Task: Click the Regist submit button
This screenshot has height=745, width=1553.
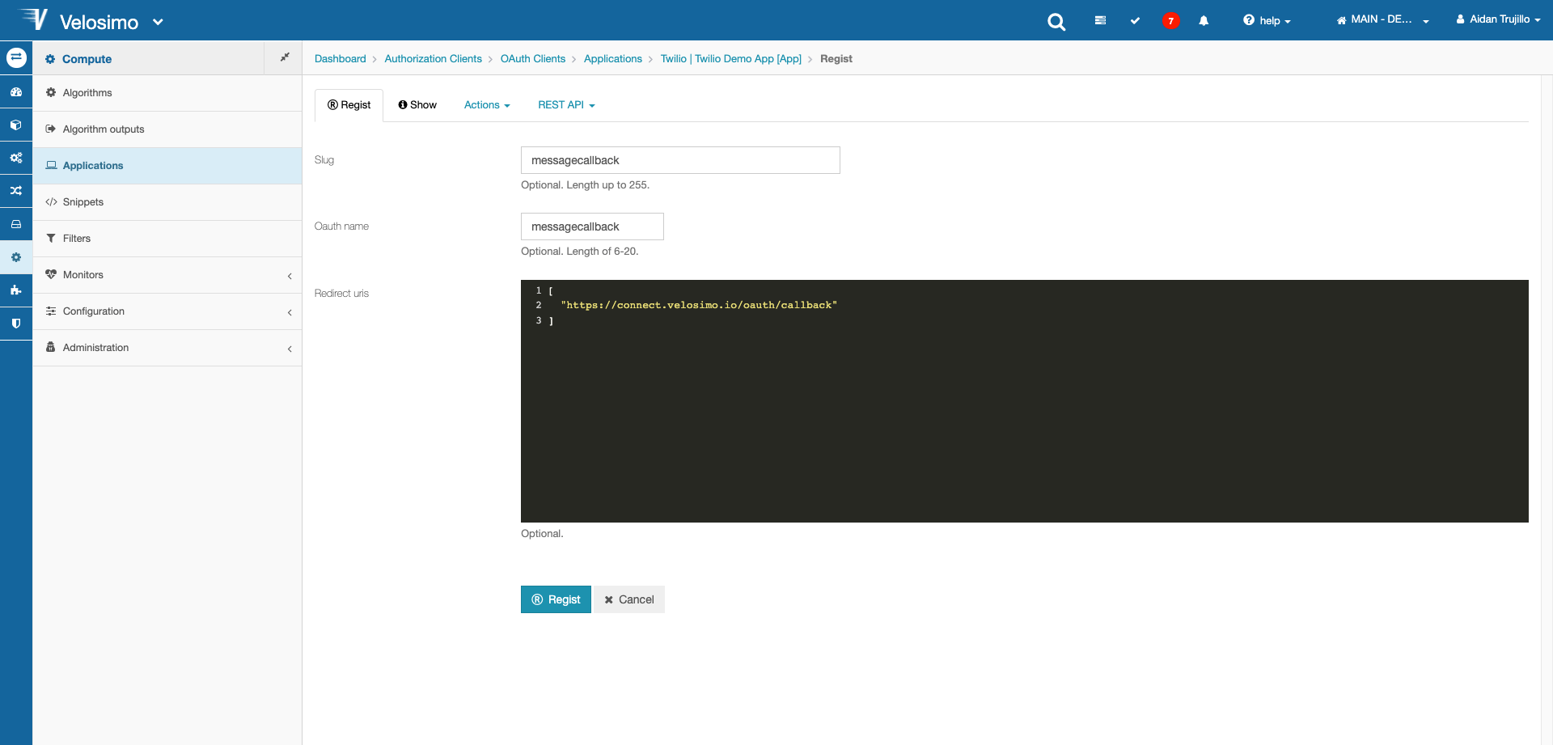Action: tap(556, 599)
